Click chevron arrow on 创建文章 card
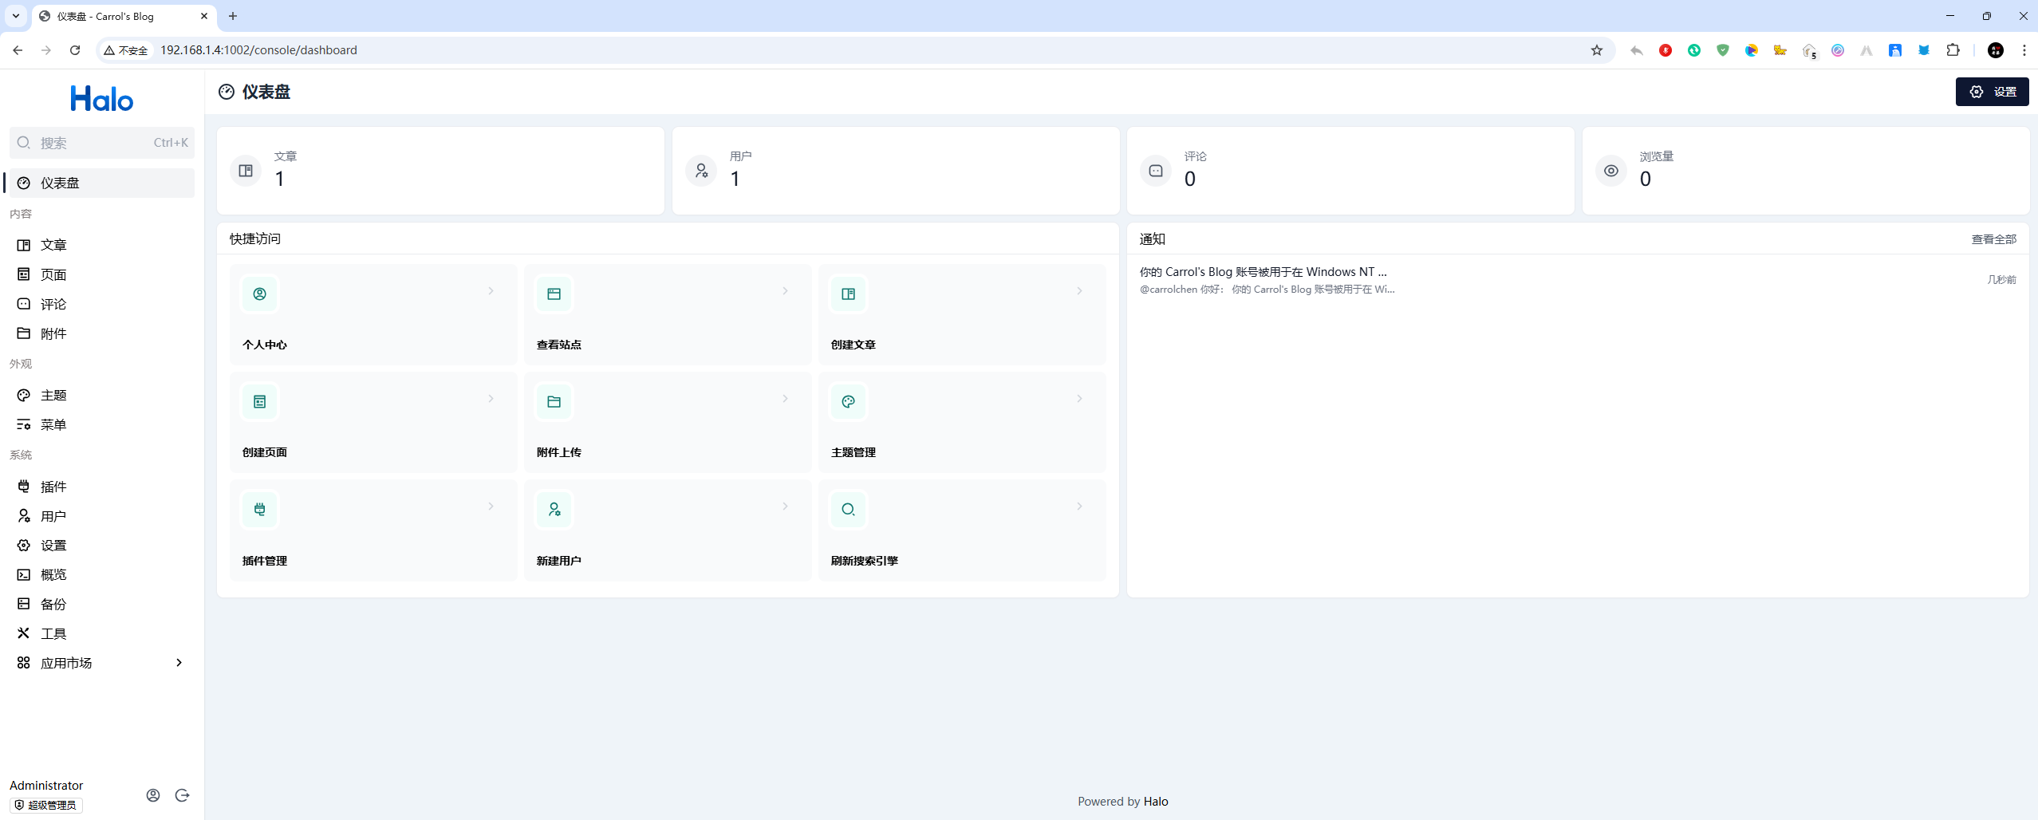Viewport: 2038px width, 820px height. click(1079, 291)
